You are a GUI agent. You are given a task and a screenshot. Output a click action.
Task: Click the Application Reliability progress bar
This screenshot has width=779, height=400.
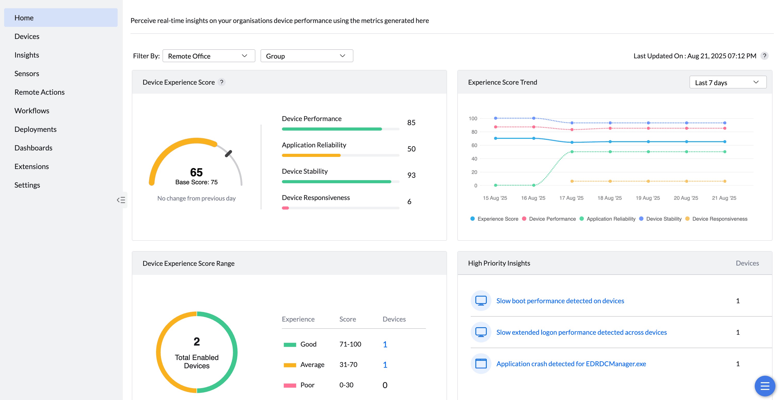point(340,156)
